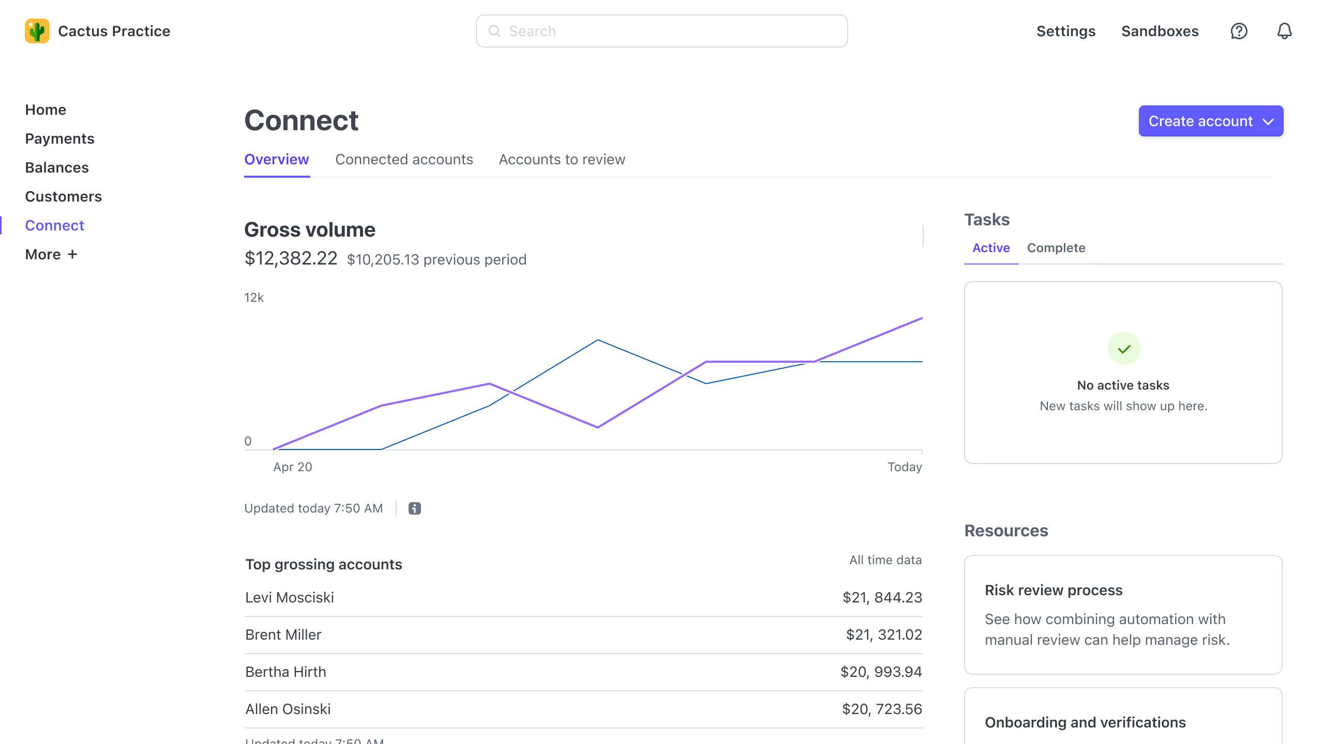This screenshot has width=1324, height=744.
Task: Click the search magnifier icon
Action: tap(494, 31)
